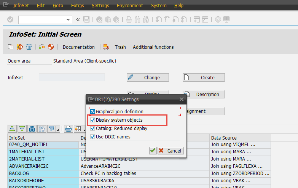Viewport: 298px width, 188px height.
Task: Click the green checkmark confirm icon
Action: click(x=153, y=151)
